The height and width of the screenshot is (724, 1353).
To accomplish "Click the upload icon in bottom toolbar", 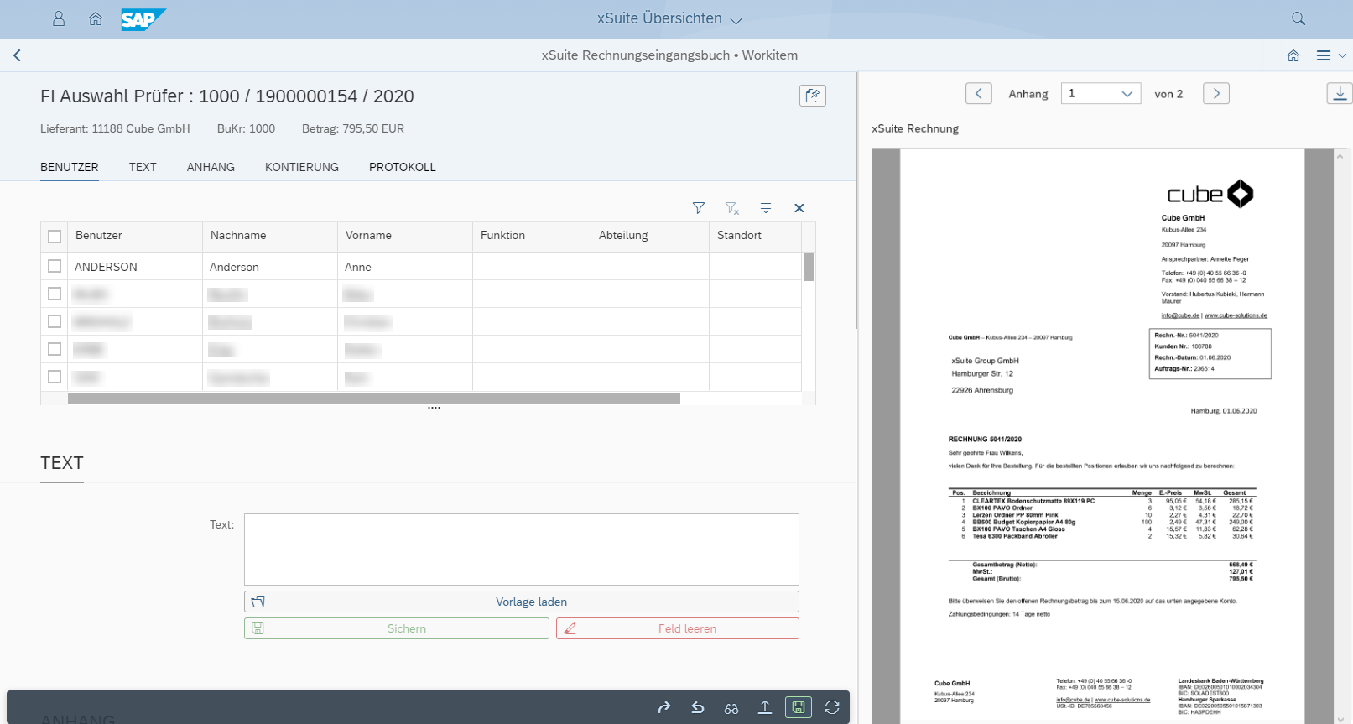I will tap(765, 707).
